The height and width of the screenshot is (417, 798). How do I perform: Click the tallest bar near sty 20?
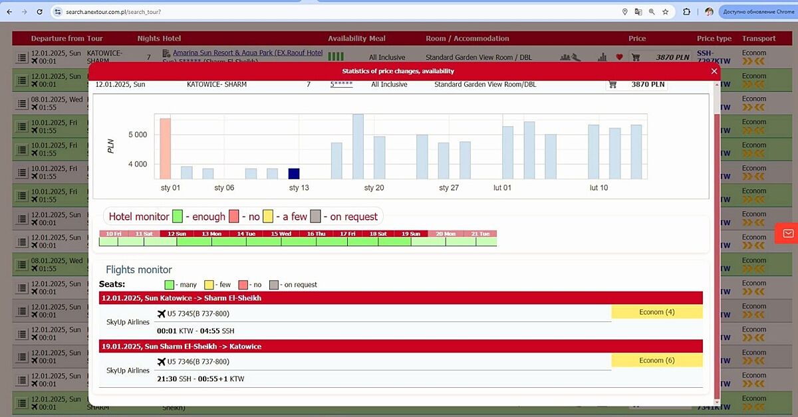tap(358, 146)
